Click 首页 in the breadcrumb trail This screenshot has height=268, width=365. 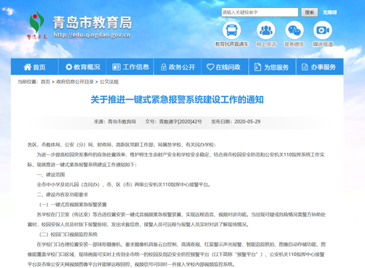point(45,82)
